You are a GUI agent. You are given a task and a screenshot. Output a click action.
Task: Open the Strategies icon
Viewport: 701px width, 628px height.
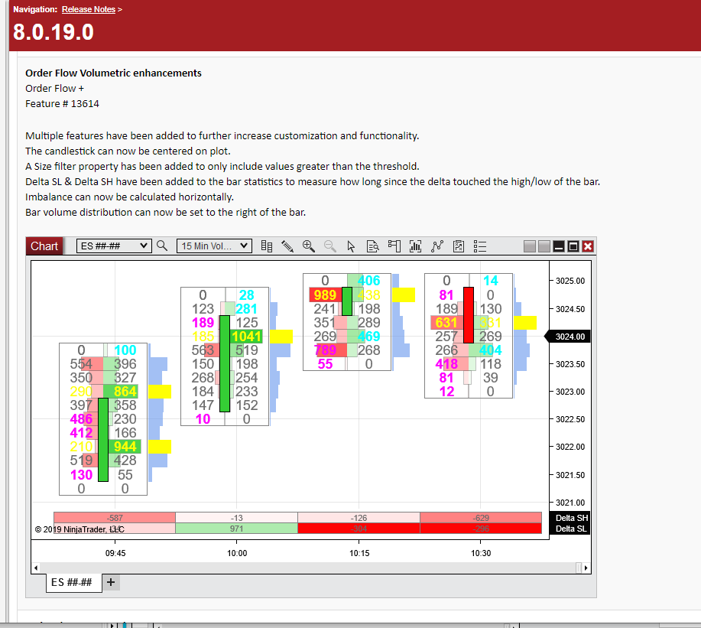pyautogui.click(x=459, y=246)
